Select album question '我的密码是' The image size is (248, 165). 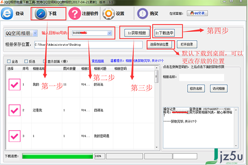tap(102, 136)
